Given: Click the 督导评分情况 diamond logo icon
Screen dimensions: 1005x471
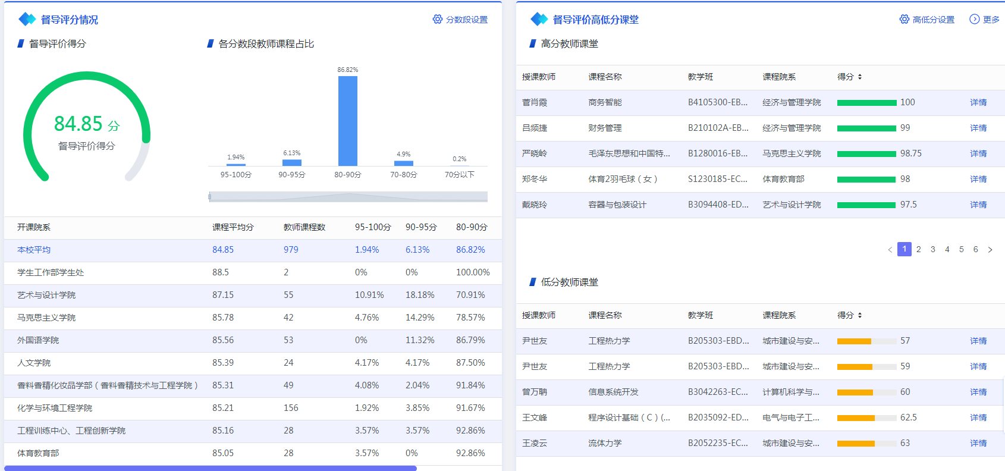Looking at the screenshot, I should click(27, 20).
